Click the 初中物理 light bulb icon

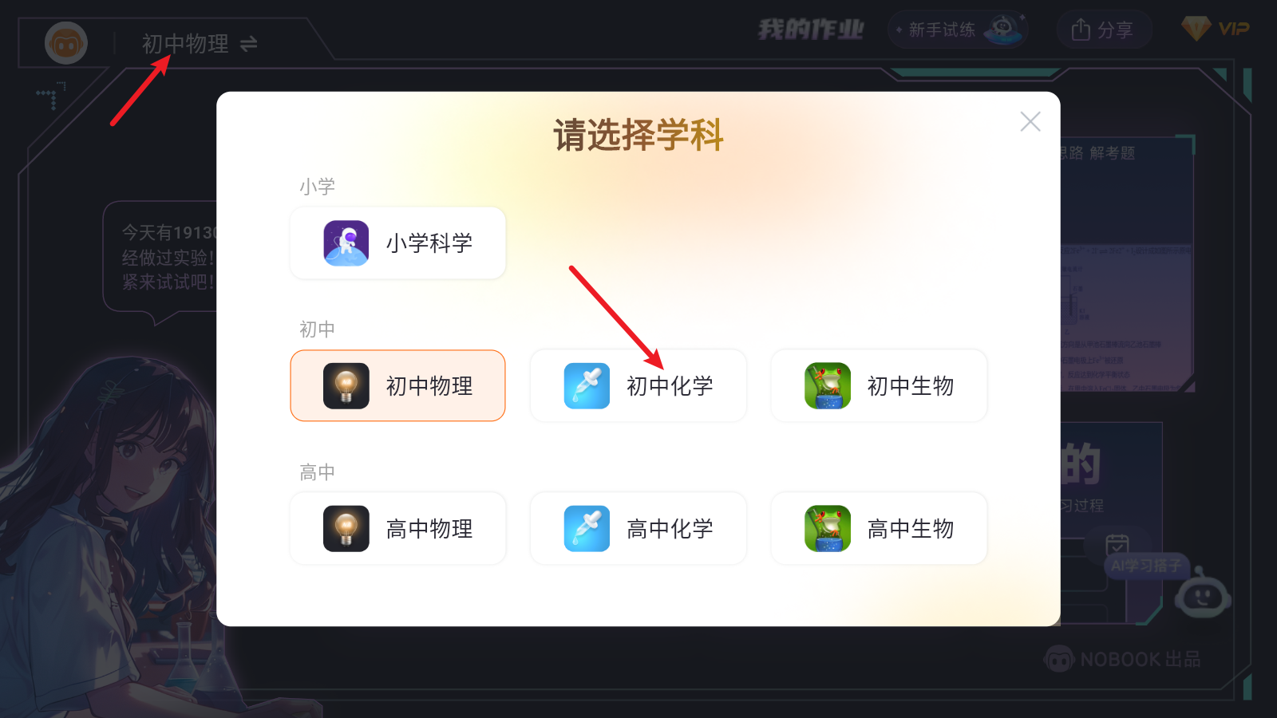[x=346, y=386]
